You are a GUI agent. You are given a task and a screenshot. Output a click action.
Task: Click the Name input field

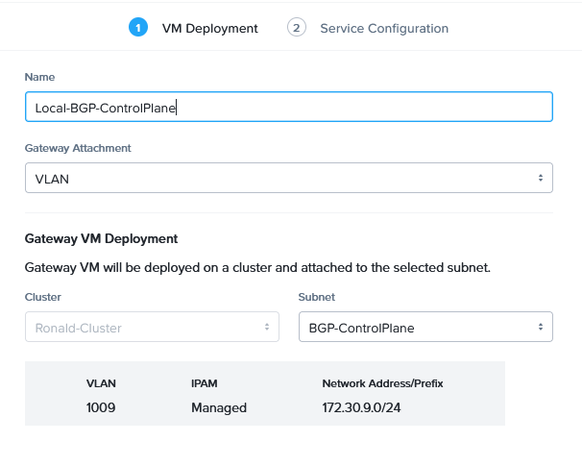pyautogui.click(x=288, y=107)
